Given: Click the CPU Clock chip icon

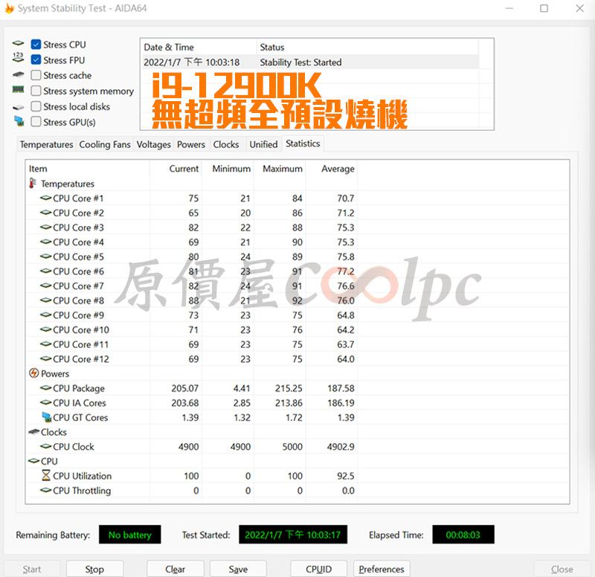Looking at the screenshot, I should [x=46, y=446].
